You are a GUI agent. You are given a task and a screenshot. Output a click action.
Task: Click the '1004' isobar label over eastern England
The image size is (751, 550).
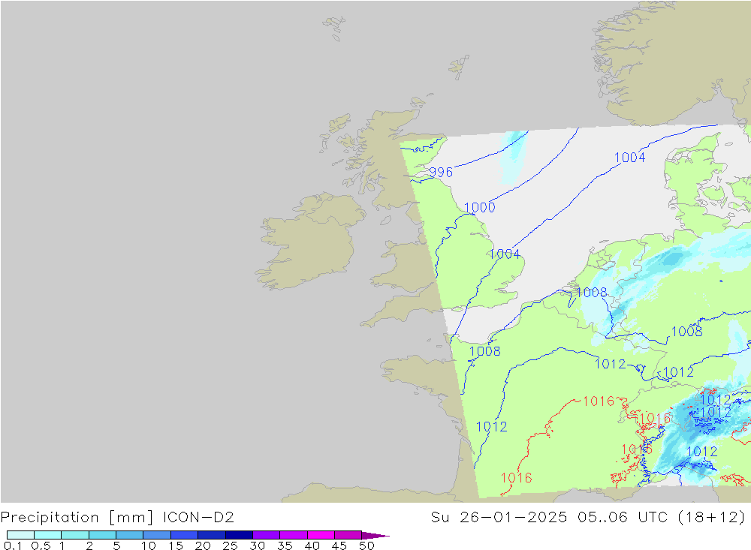(505, 254)
